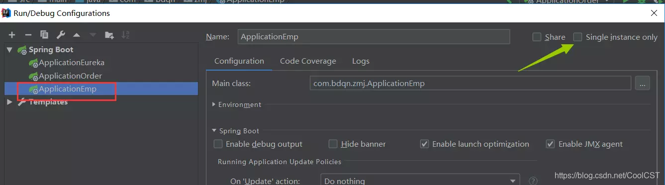Browse for main class with ellipsis button

click(642, 84)
